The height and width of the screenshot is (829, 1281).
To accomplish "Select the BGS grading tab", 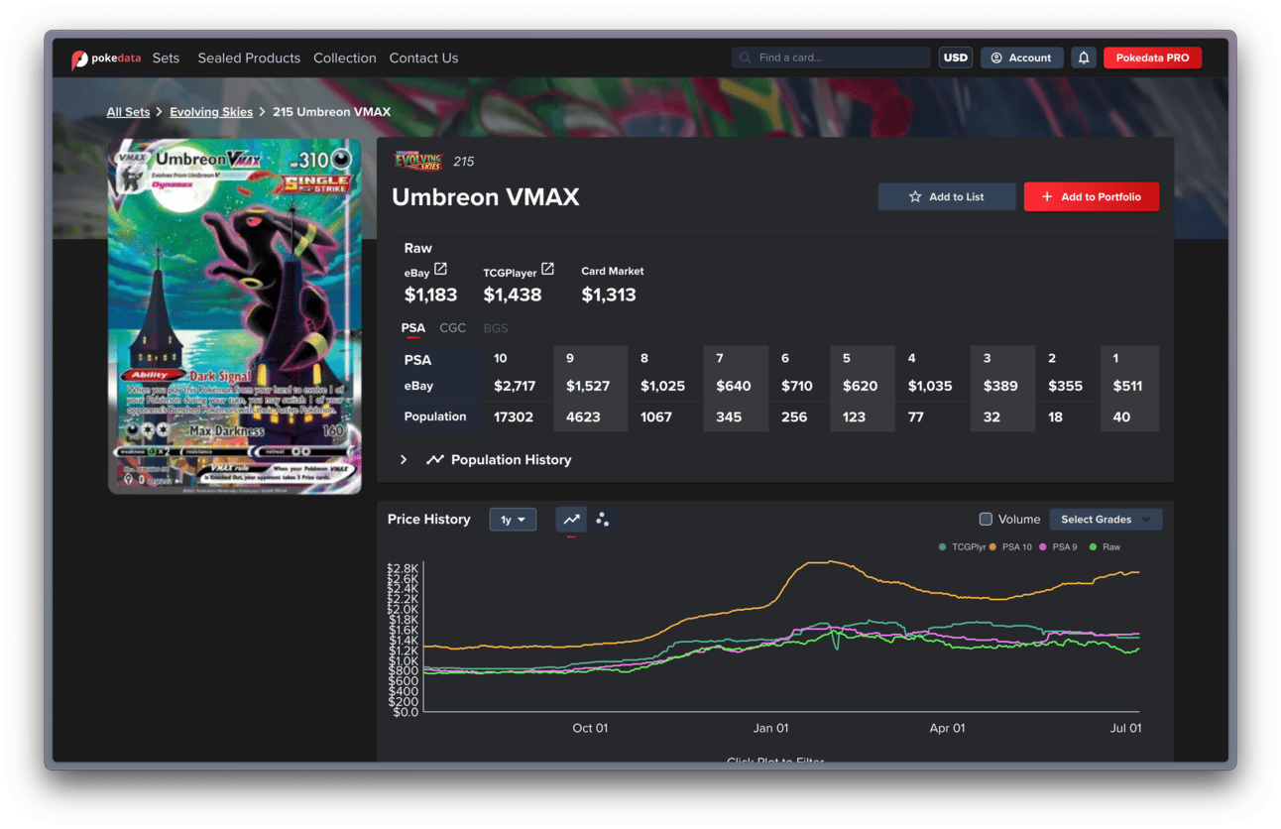I will 496,328.
